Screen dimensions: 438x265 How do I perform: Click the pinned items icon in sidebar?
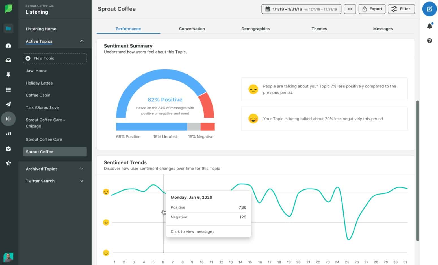tap(8, 75)
